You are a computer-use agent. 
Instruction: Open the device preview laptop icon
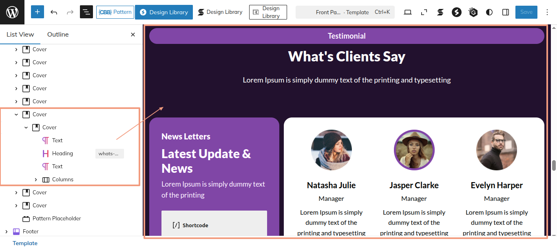(x=408, y=12)
